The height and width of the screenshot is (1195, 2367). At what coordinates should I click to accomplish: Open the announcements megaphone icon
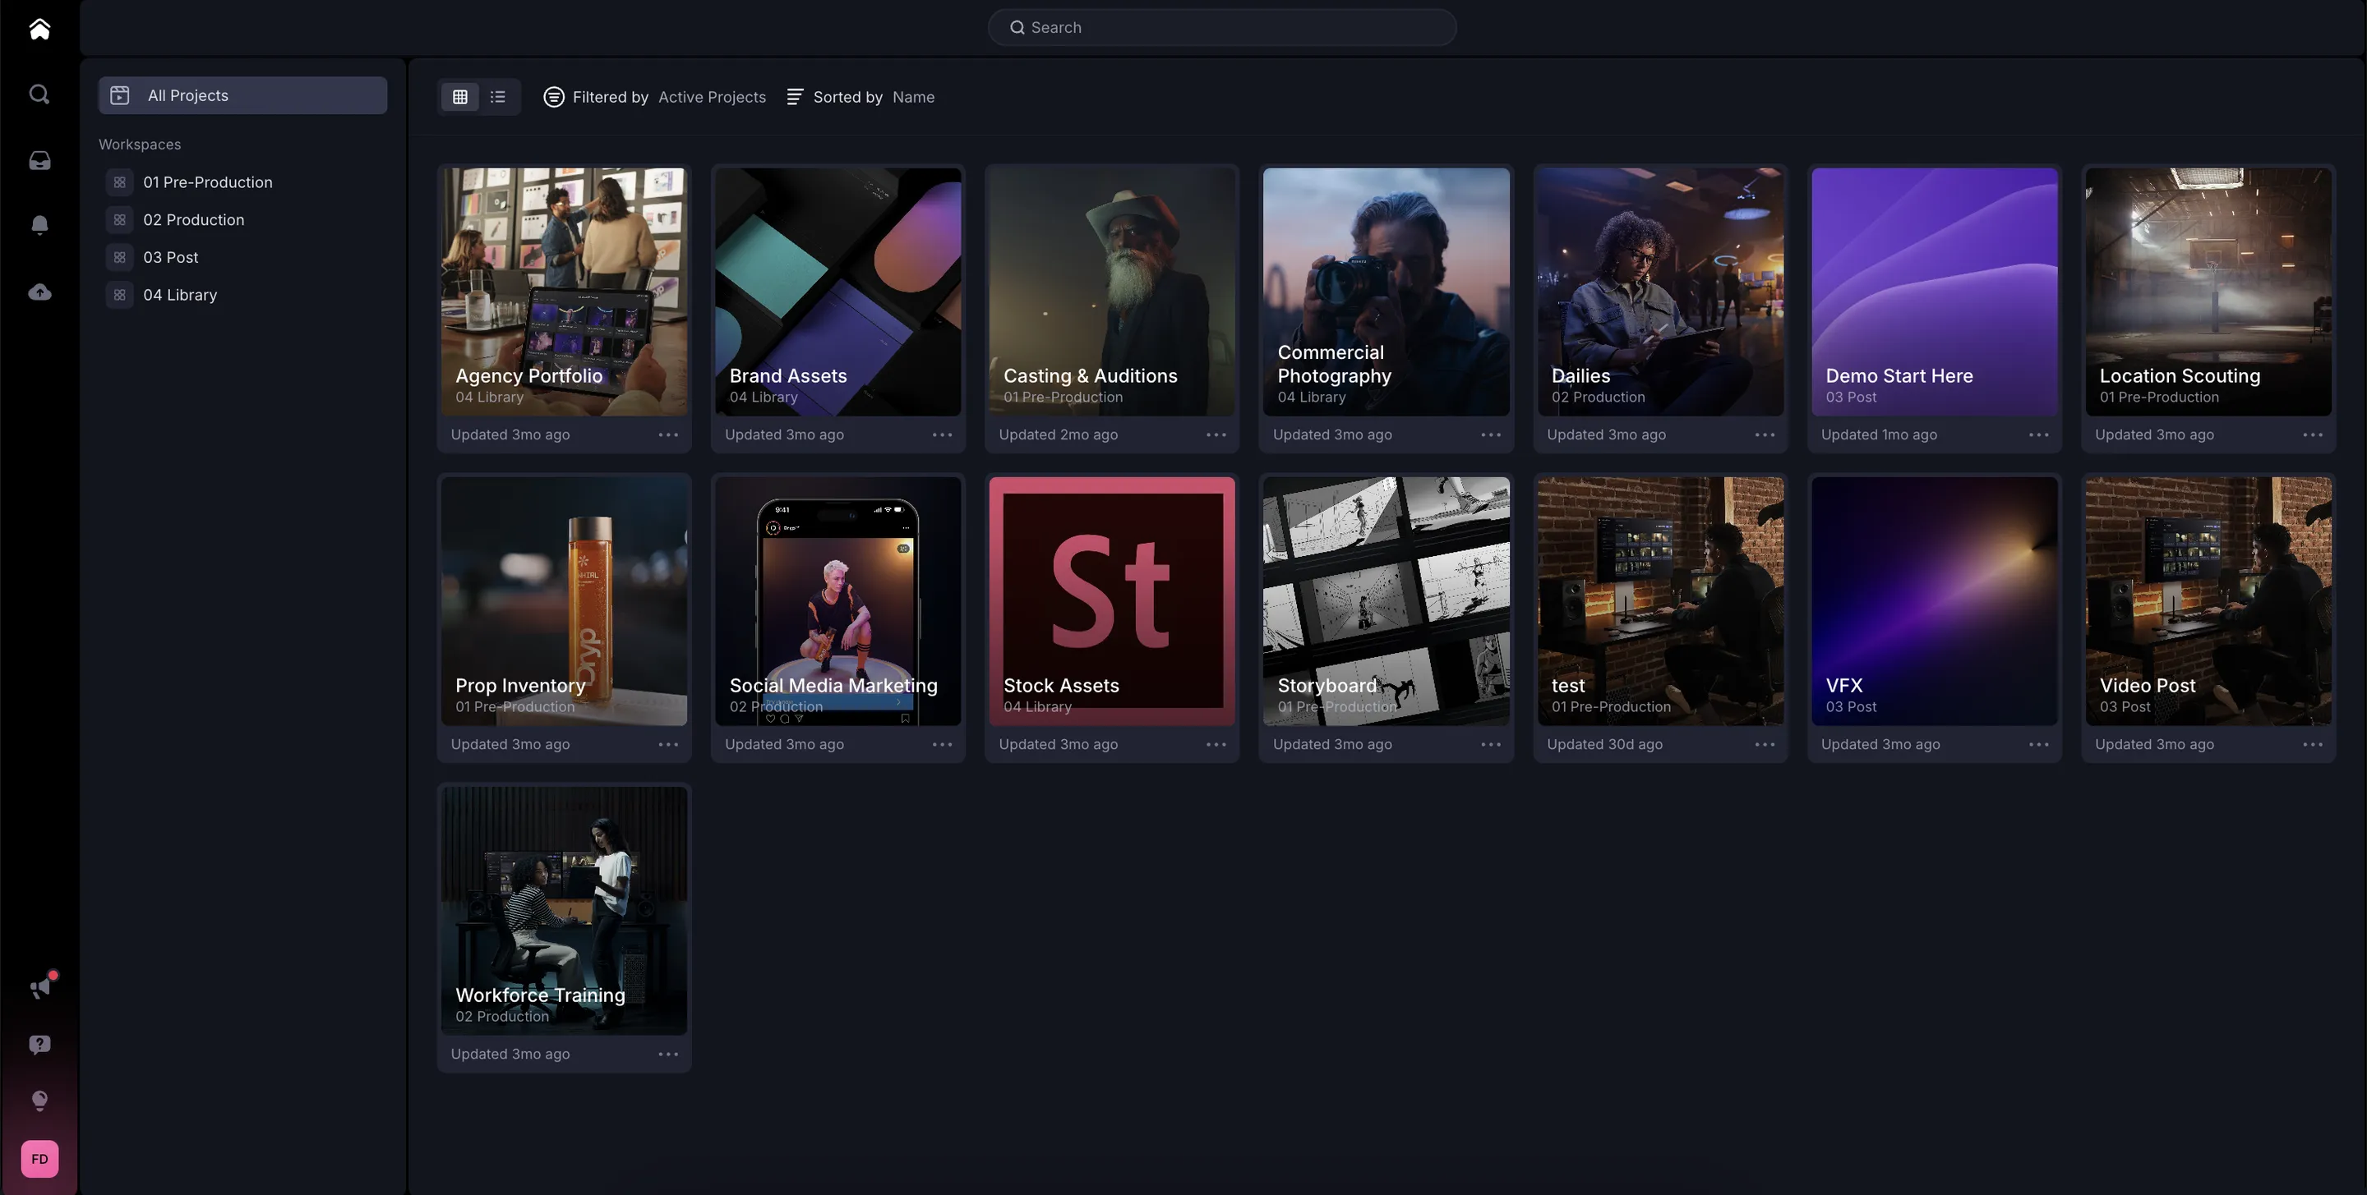click(x=39, y=988)
